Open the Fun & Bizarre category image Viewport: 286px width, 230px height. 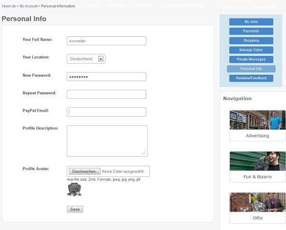[258, 161]
